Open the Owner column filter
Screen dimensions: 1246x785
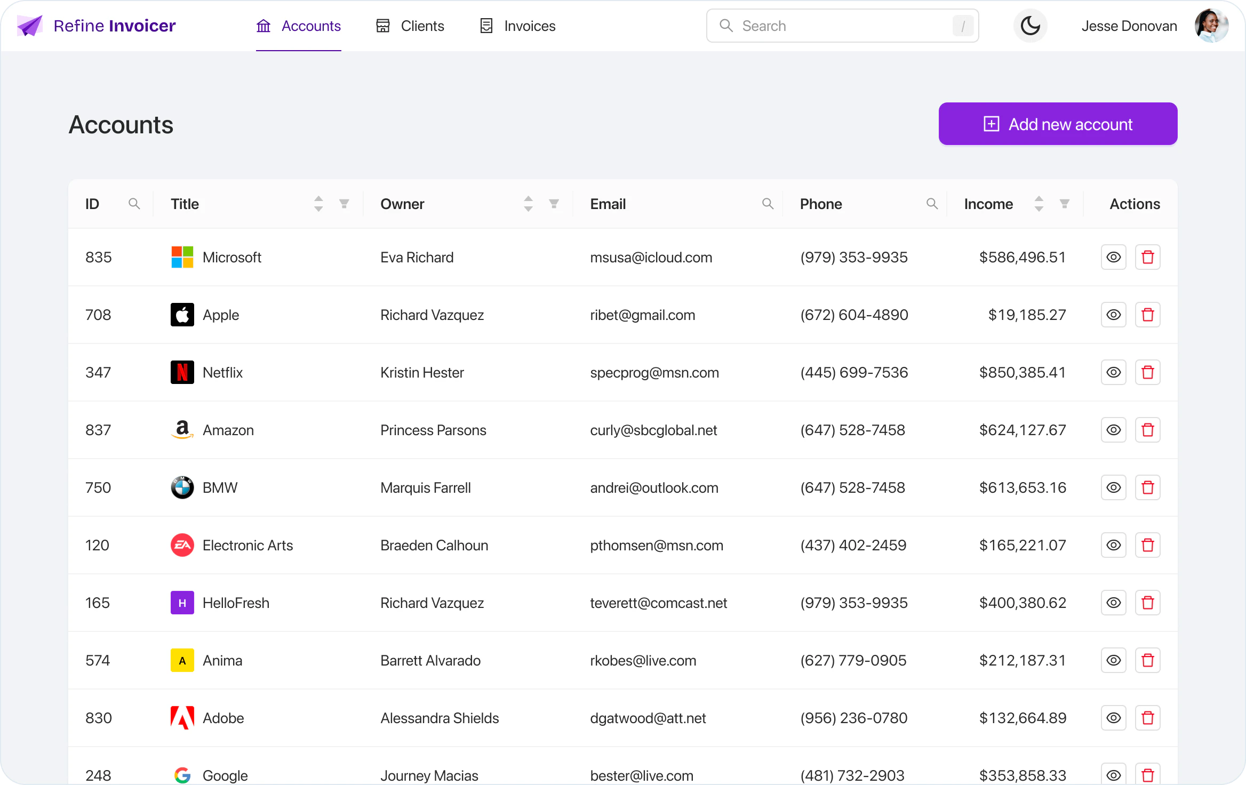[x=554, y=203]
